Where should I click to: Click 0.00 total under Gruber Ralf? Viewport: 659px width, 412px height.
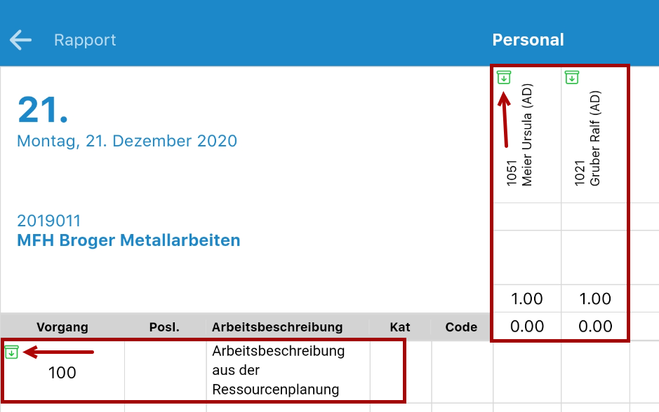coord(595,326)
